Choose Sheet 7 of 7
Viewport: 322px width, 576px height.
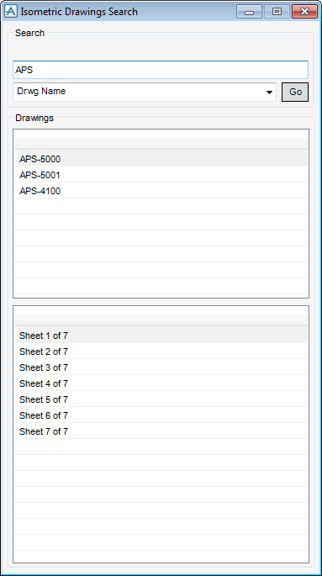tap(161, 431)
